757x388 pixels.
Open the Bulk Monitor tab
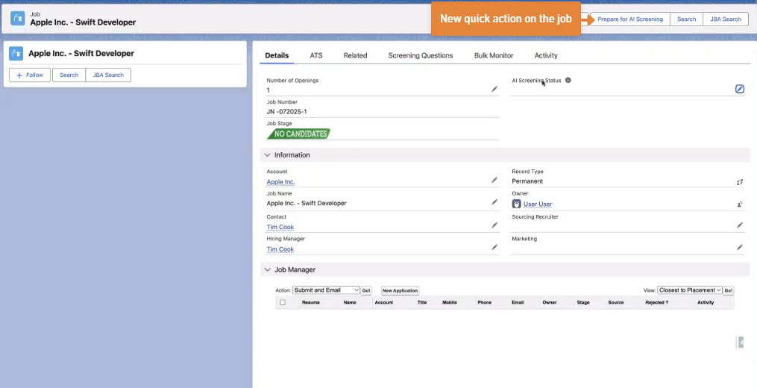click(493, 55)
